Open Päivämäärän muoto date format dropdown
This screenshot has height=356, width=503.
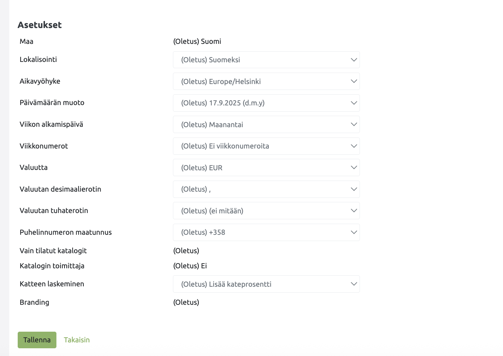(x=266, y=103)
